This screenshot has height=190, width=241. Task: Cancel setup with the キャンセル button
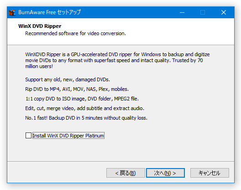(210, 173)
